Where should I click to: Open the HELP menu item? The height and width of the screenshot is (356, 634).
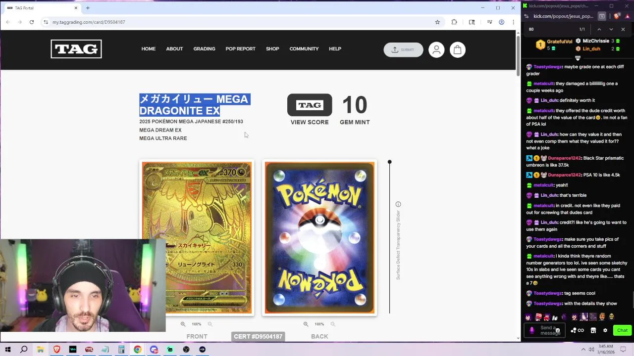click(335, 49)
